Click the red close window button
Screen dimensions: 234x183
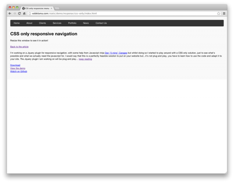(x=10, y=7)
